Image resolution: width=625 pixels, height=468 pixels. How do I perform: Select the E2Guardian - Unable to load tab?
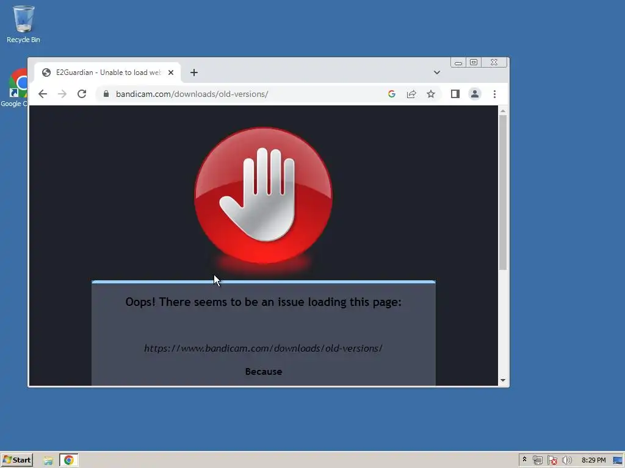pos(107,73)
